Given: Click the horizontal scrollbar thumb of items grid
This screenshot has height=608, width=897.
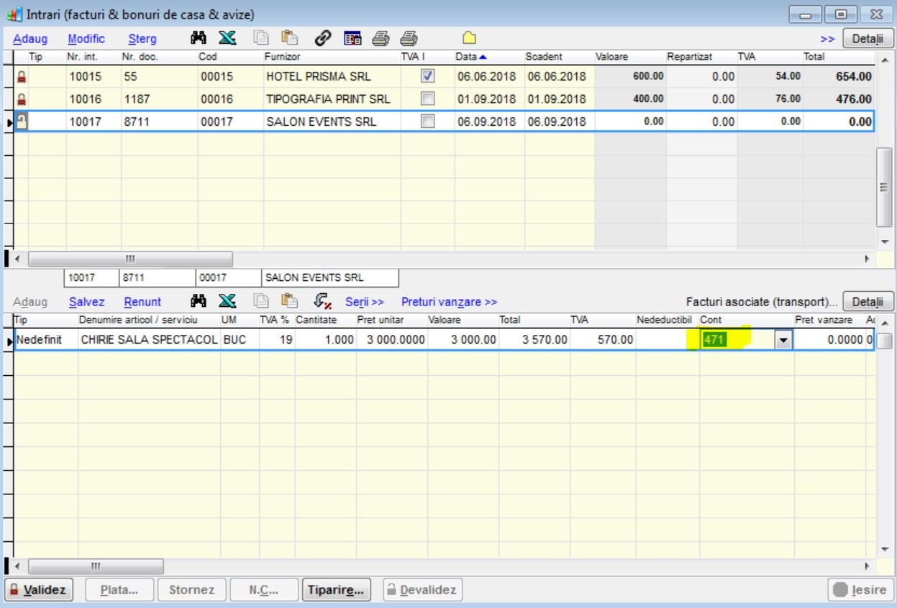Looking at the screenshot, I should pos(95,566).
